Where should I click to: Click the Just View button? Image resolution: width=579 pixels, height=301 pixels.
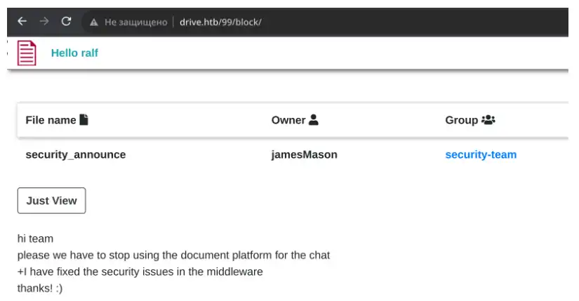pyautogui.click(x=51, y=201)
